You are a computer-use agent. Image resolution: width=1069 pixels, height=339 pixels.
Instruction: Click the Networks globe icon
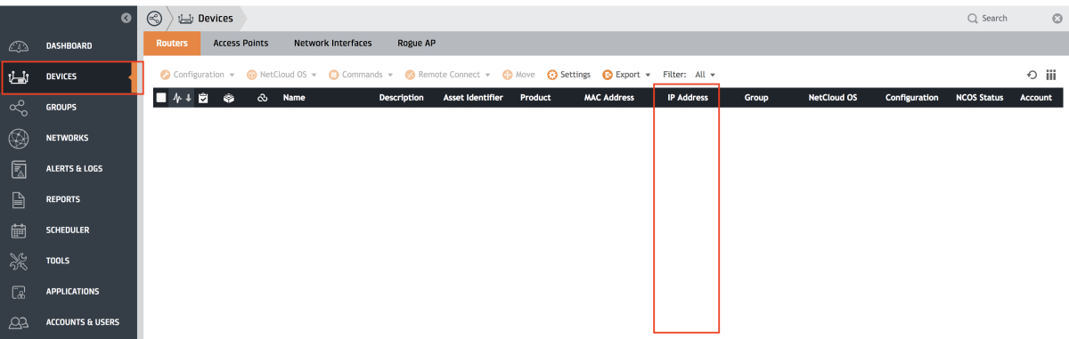pyautogui.click(x=18, y=138)
